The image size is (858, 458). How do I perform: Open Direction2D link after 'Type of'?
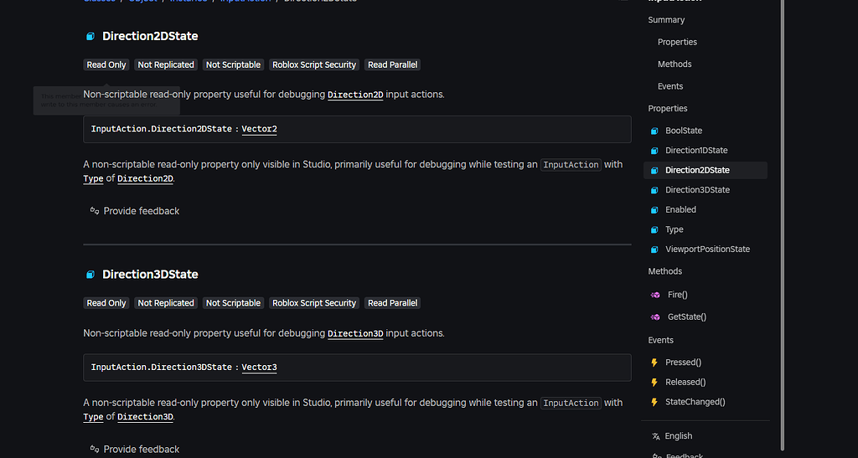(x=145, y=178)
